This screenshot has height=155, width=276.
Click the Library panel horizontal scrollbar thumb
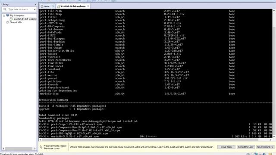point(19,149)
